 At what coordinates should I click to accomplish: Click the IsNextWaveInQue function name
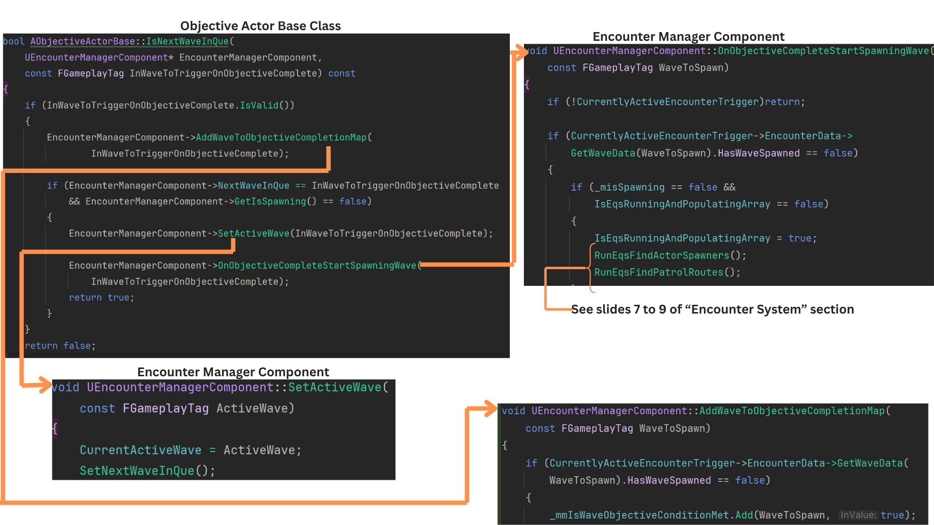click(187, 41)
